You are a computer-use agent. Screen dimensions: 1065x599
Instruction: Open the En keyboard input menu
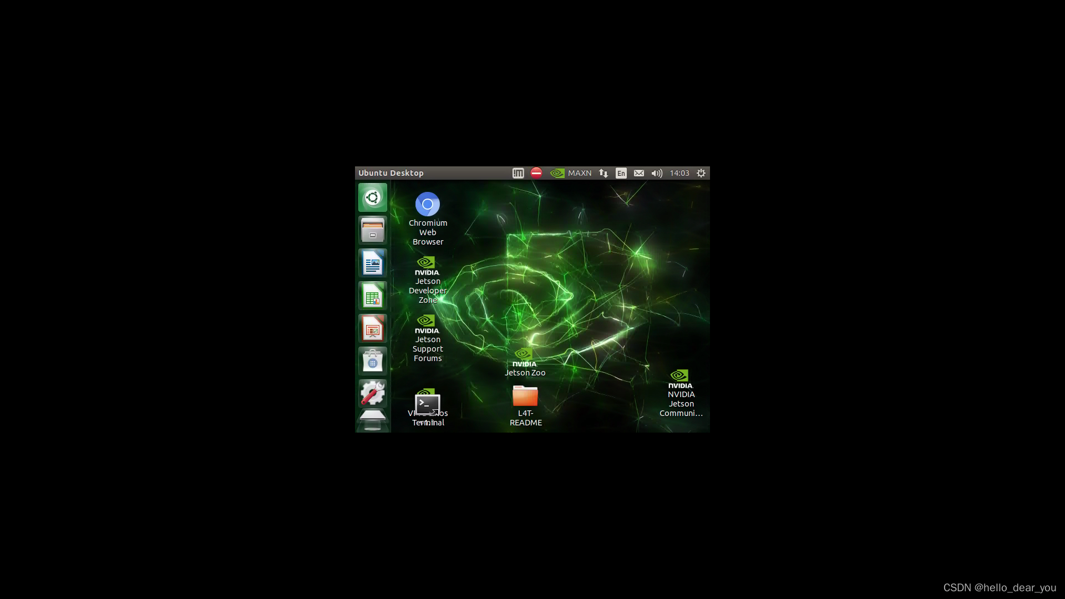click(621, 173)
